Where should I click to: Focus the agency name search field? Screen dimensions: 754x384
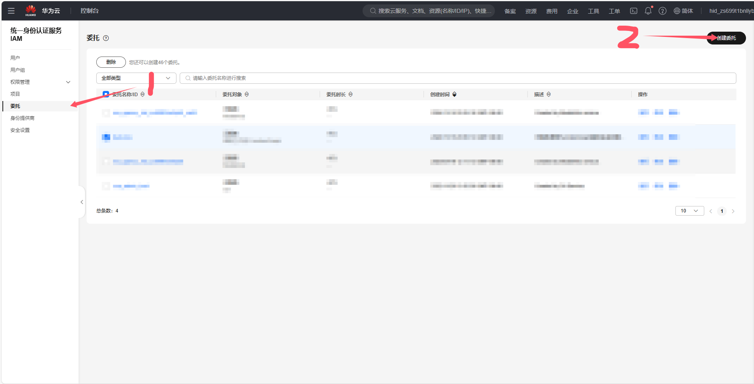(x=458, y=78)
